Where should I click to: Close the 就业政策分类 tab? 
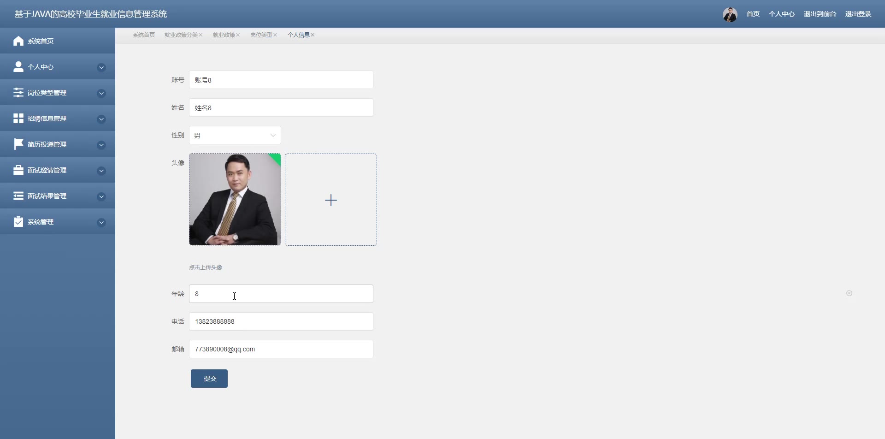point(201,35)
